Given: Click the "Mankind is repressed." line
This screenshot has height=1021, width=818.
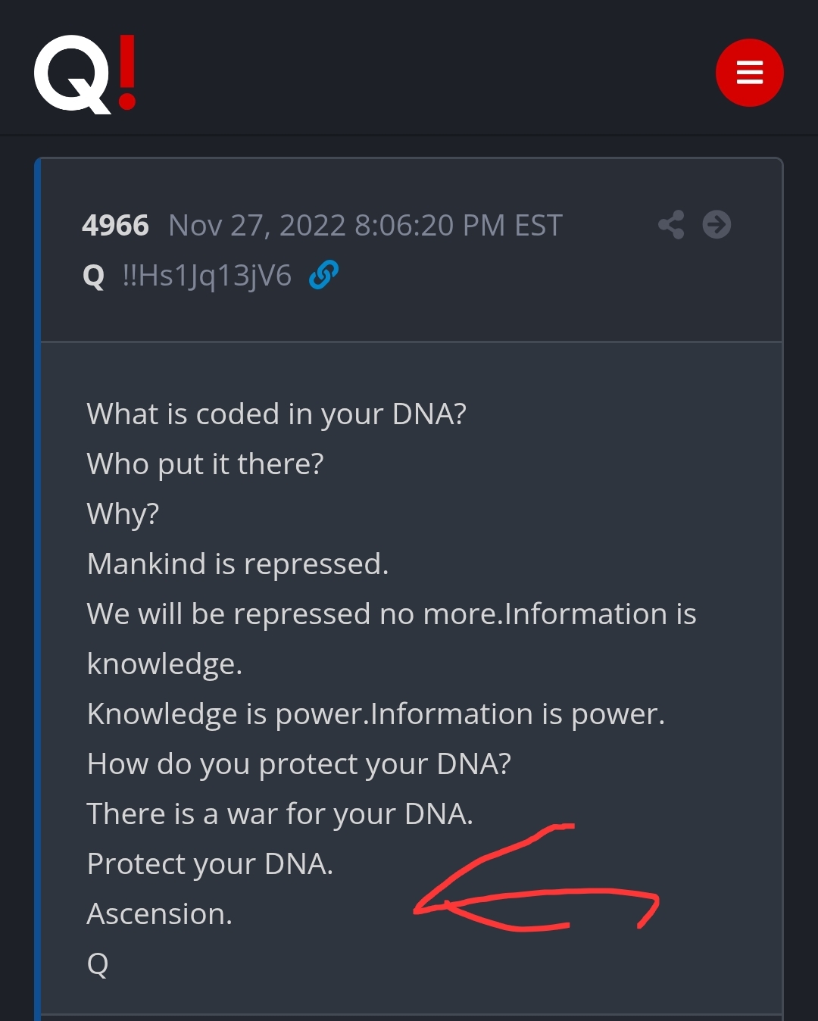Looking at the screenshot, I should pos(238,564).
